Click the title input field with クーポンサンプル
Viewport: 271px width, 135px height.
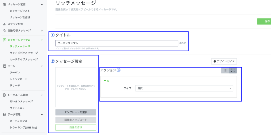click(116, 43)
